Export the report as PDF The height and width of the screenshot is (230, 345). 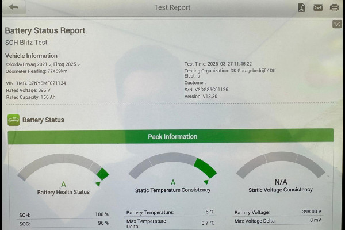point(301,7)
